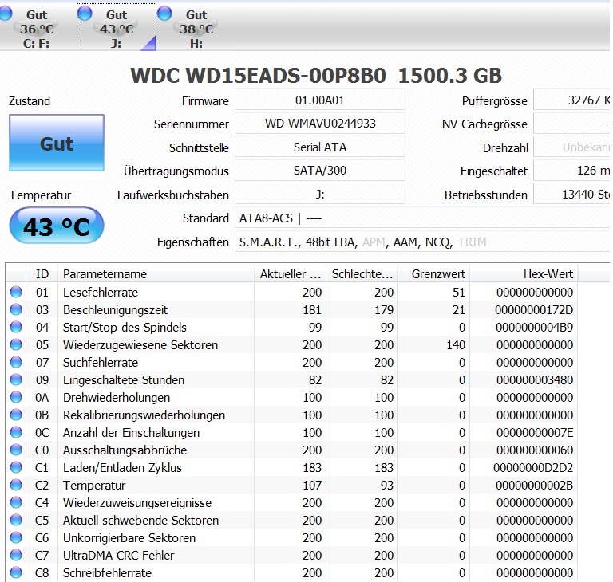The image size is (613, 582).
Task: Click the Firmware field 01.00A01
Action: pyautogui.click(x=320, y=100)
